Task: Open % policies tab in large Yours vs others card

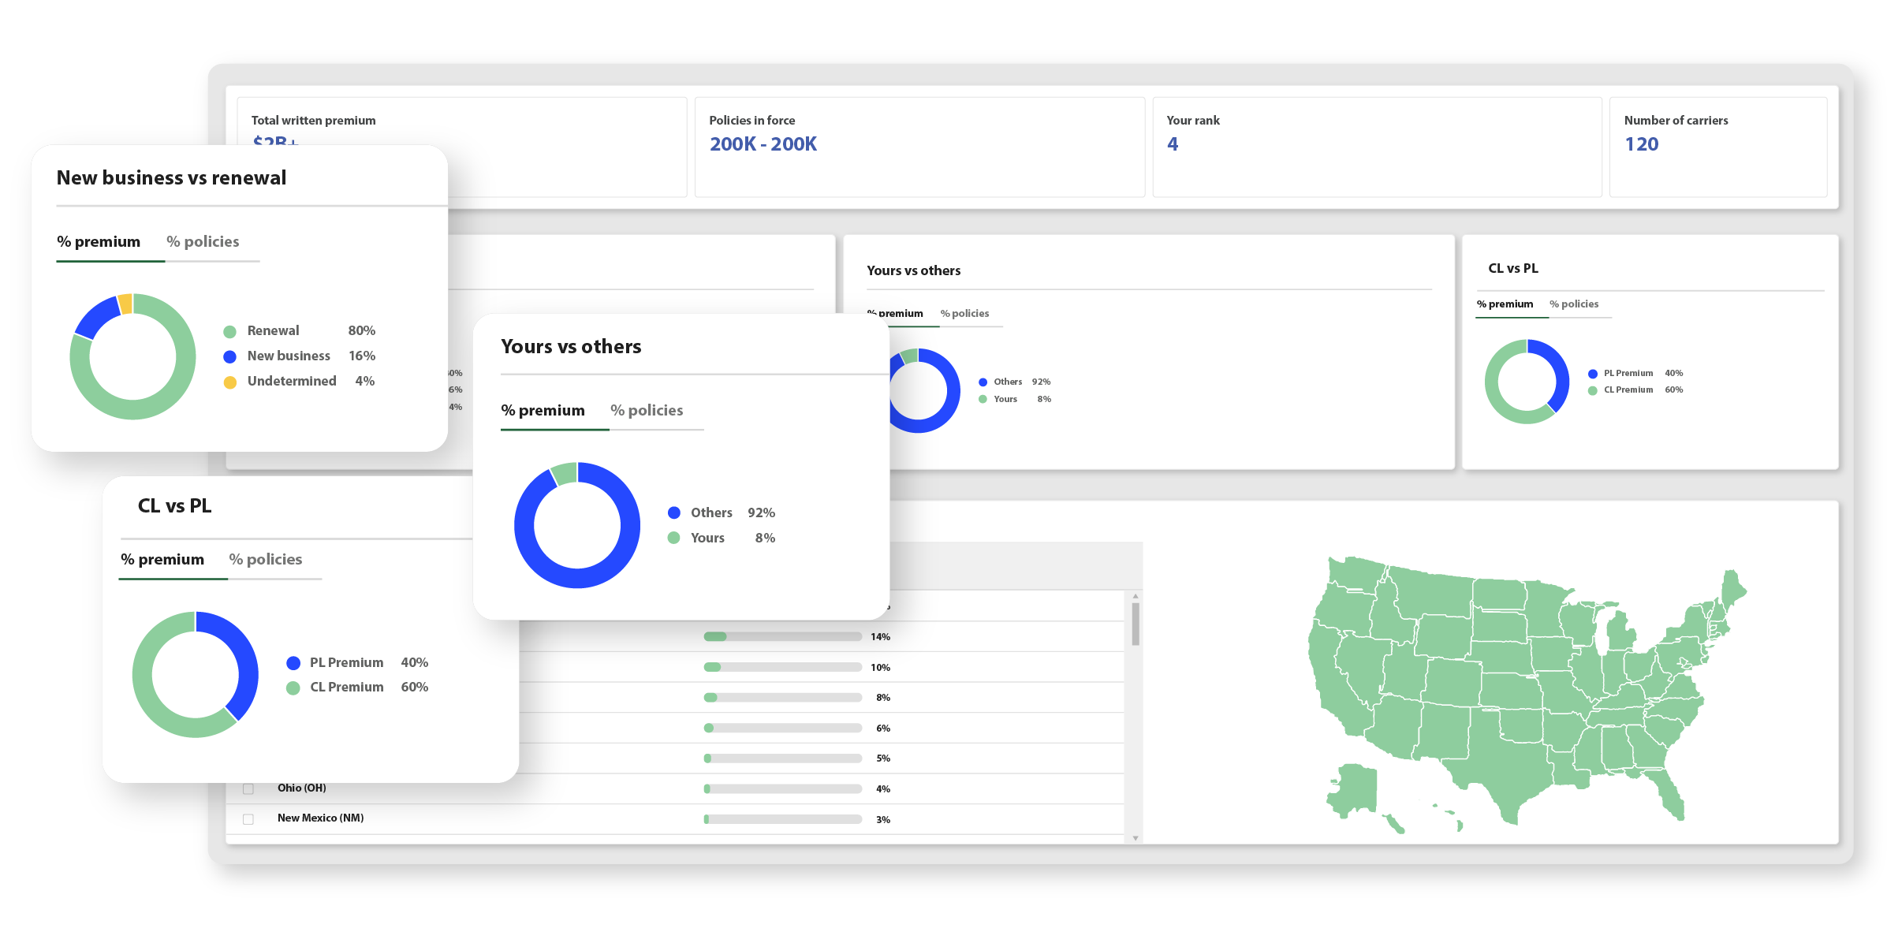Action: [647, 410]
